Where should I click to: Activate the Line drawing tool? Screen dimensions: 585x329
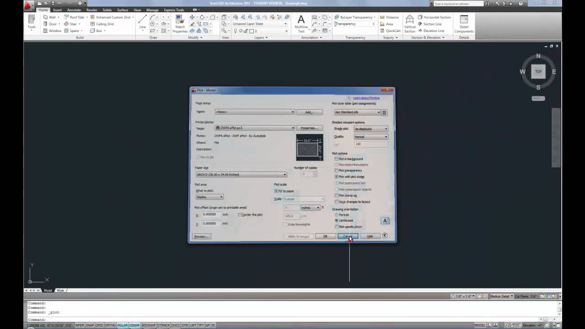(x=143, y=22)
